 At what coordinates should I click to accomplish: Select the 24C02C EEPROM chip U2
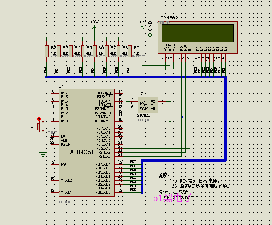click(x=148, y=105)
